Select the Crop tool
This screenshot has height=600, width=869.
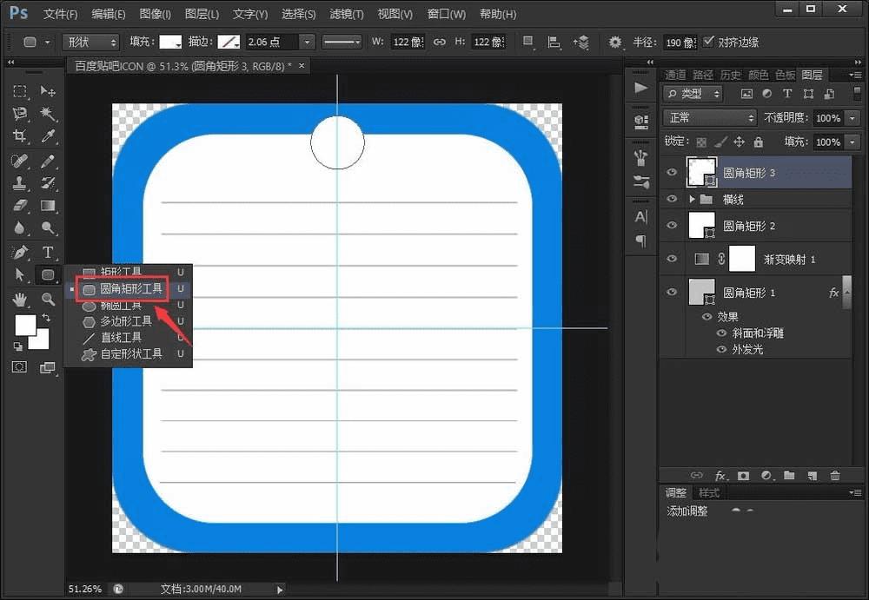tap(20, 136)
